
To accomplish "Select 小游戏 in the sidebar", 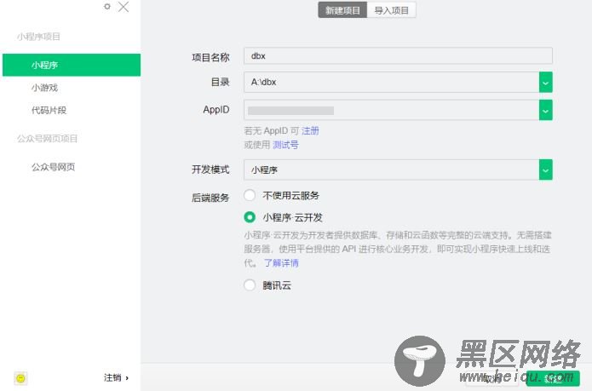I will (x=44, y=88).
